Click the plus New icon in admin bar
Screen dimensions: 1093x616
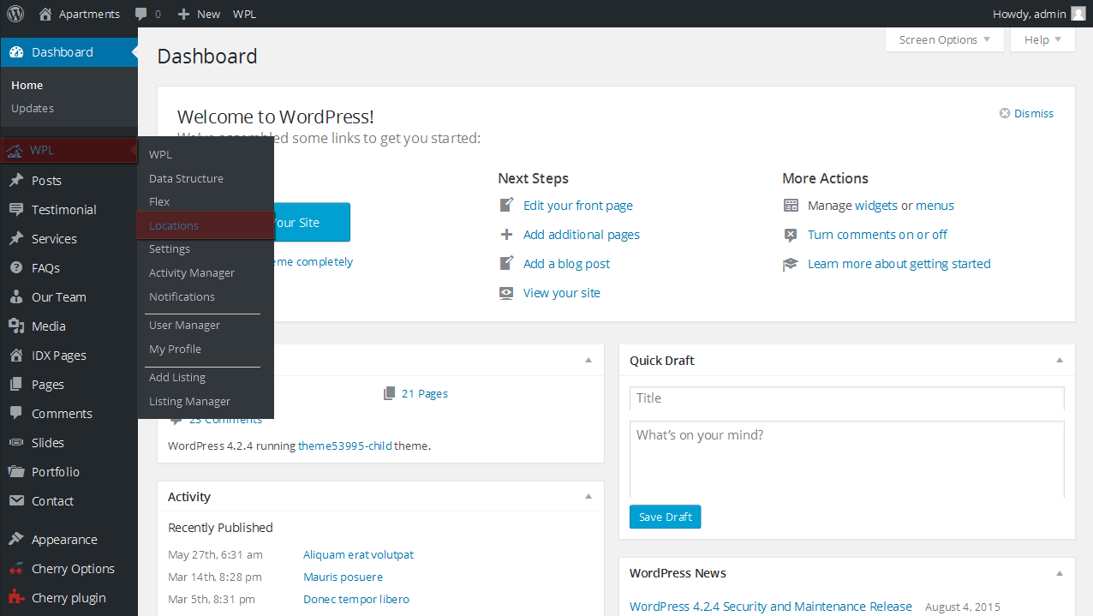[x=183, y=14]
